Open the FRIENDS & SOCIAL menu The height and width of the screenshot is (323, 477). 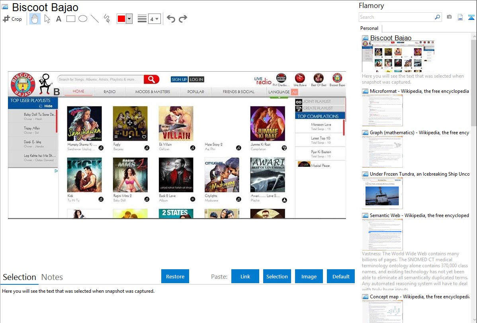click(238, 92)
